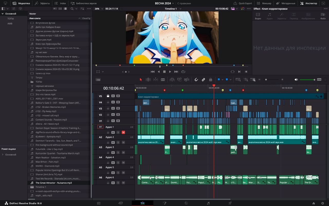Mute monitor with the speaker icon
Screen dimensions: 329x206
[296, 80]
